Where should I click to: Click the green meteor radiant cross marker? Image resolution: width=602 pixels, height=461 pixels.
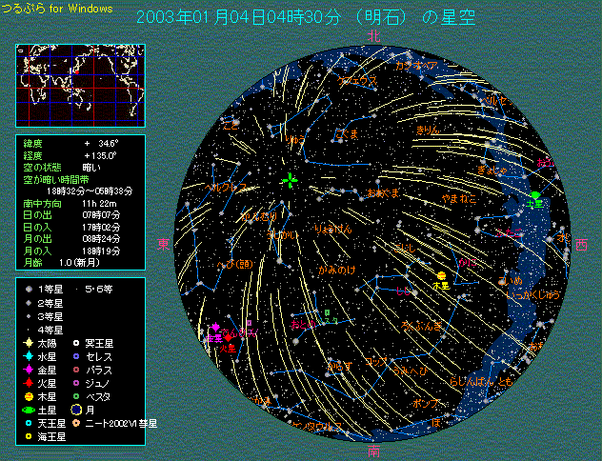coord(290,180)
